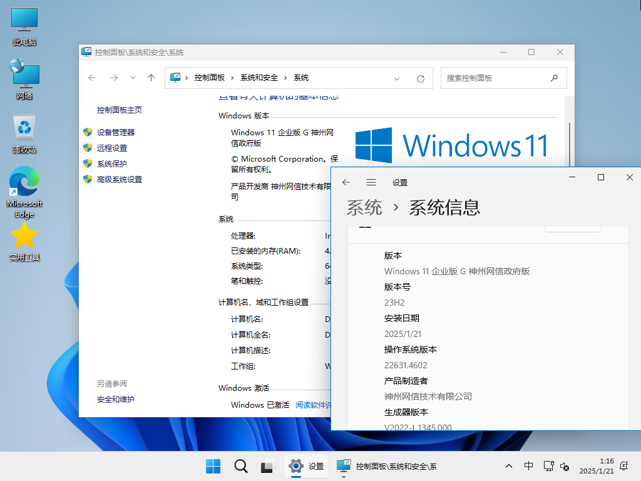Viewport: 641px width, 481px height.
Task: Open the Network desktop icon
Action: coord(24,80)
